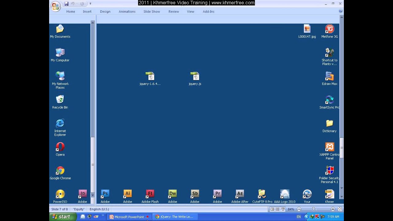Click the Slide 7 of 8 indicator
Image resolution: width=393 pixels, height=221 pixels.
[60, 209]
